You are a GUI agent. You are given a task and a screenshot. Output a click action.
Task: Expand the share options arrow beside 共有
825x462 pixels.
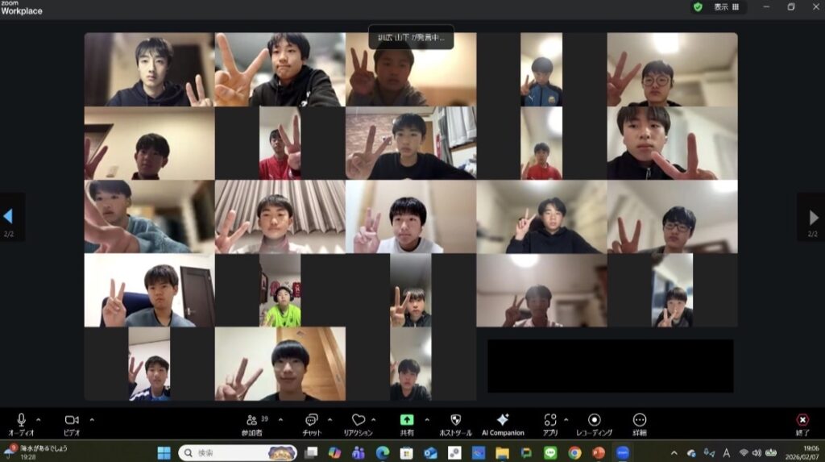click(427, 419)
